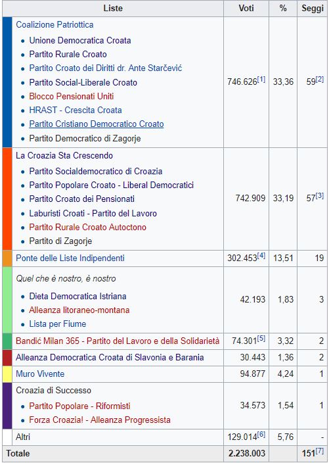Open the red link Partito Popolare - Riformisti
Image resolution: width=329 pixels, height=463 pixels.
[x=79, y=406]
